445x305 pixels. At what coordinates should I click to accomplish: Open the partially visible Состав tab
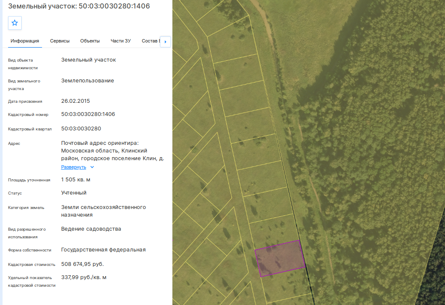(x=150, y=41)
